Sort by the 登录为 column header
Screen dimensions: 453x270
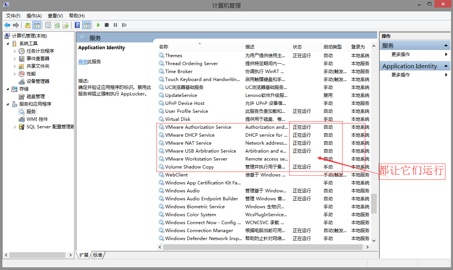coord(360,47)
